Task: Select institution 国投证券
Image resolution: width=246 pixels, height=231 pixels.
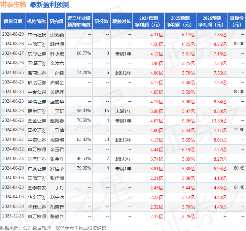Action: pyautogui.click(x=37, y=130)
